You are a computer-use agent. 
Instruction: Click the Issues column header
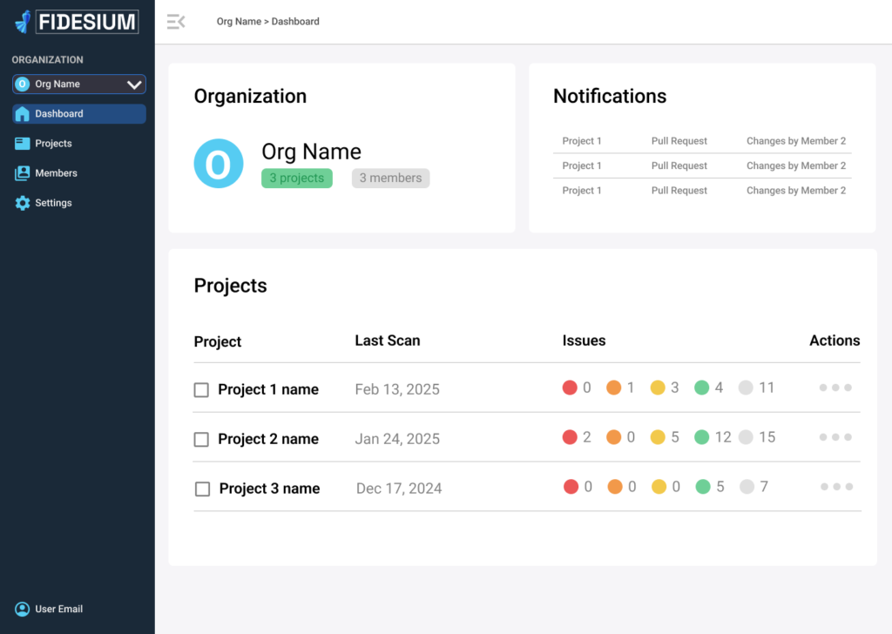tap(584, 341)
